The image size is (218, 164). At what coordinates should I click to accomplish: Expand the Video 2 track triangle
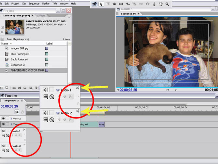point(11,119)
